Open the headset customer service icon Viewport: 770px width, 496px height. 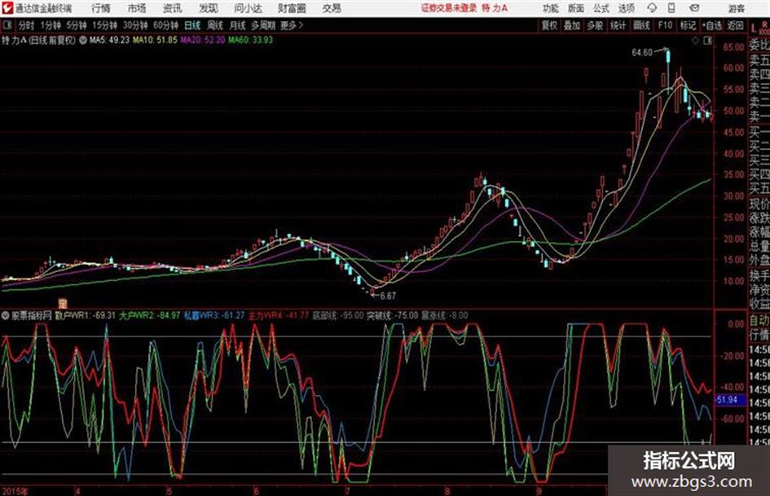point(652,8)
